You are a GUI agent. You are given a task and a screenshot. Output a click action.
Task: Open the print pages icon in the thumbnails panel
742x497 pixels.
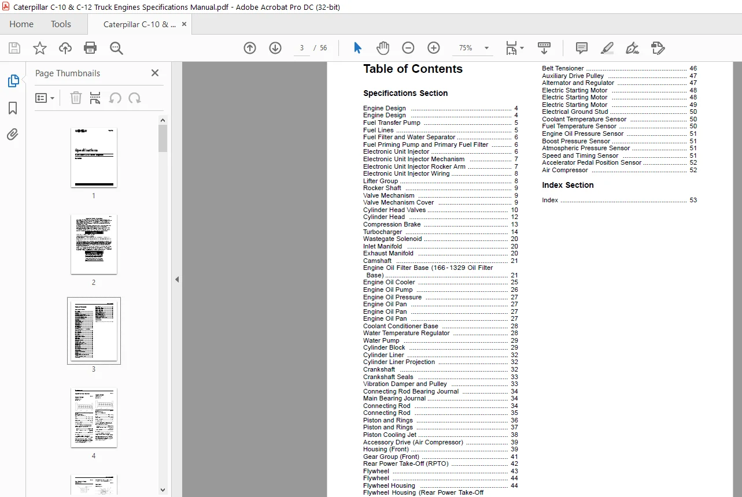(x=95, y=98)
